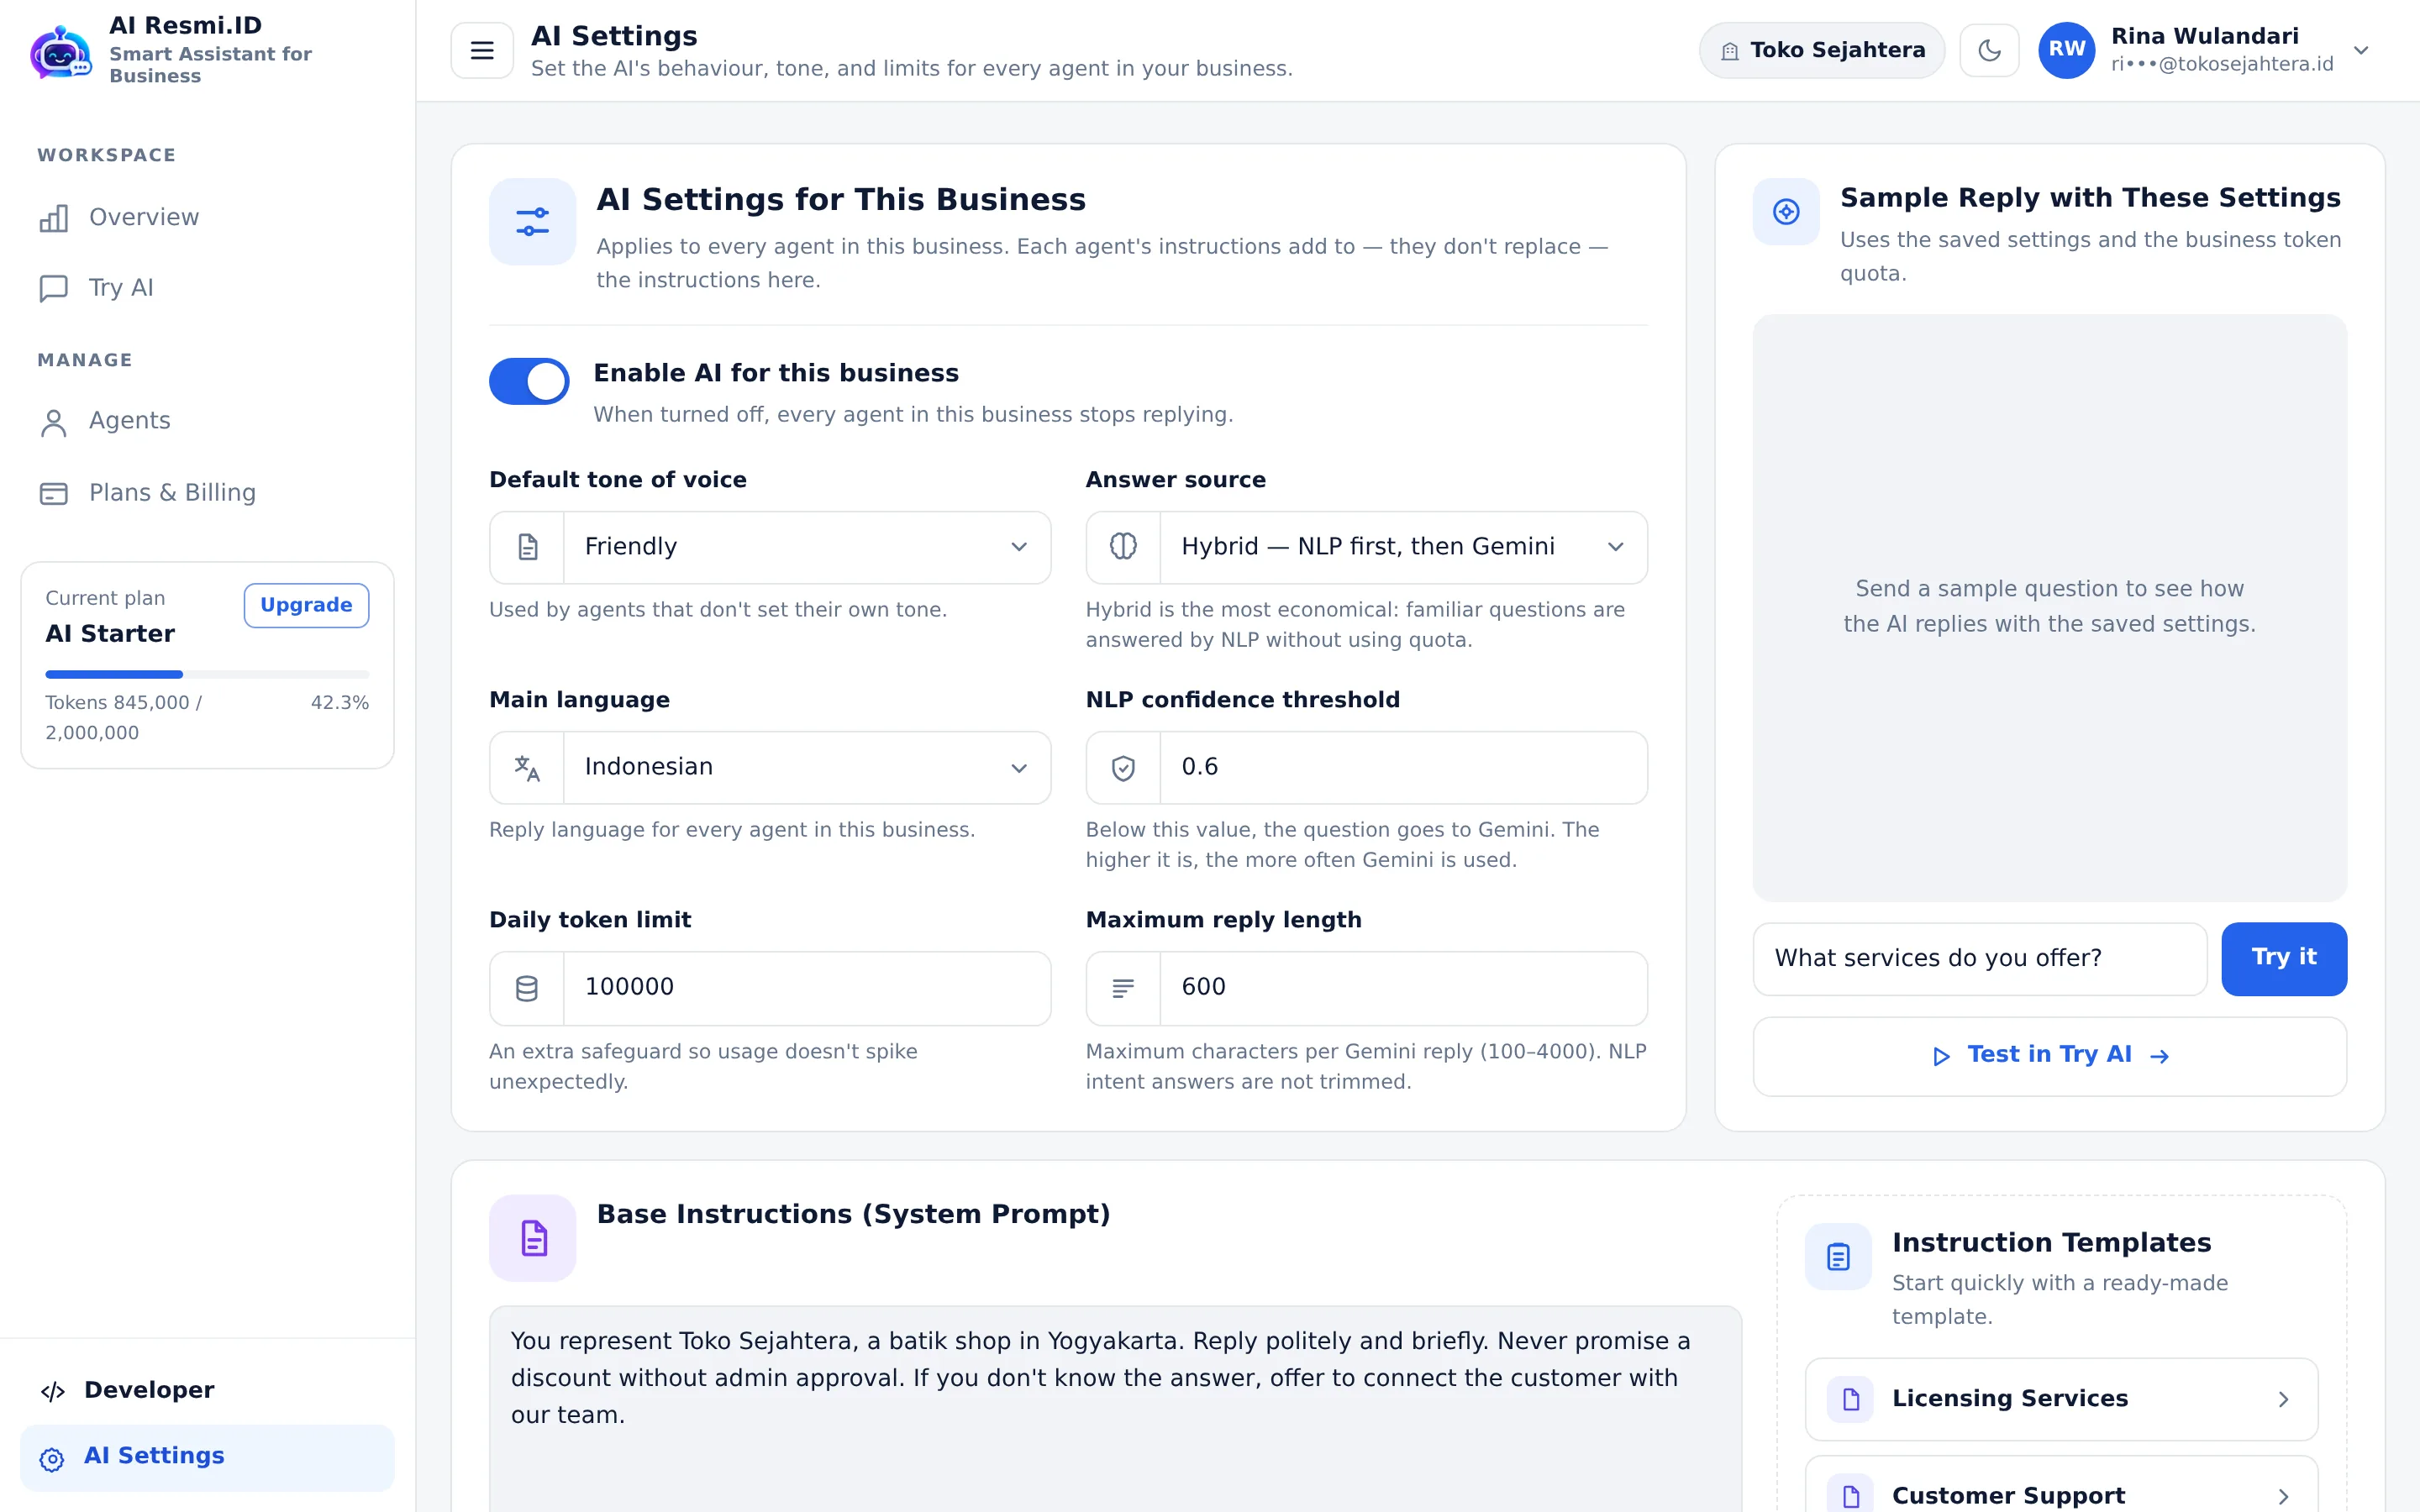Click the sliders icon beside AI Settings for This Business

point(532,221)
